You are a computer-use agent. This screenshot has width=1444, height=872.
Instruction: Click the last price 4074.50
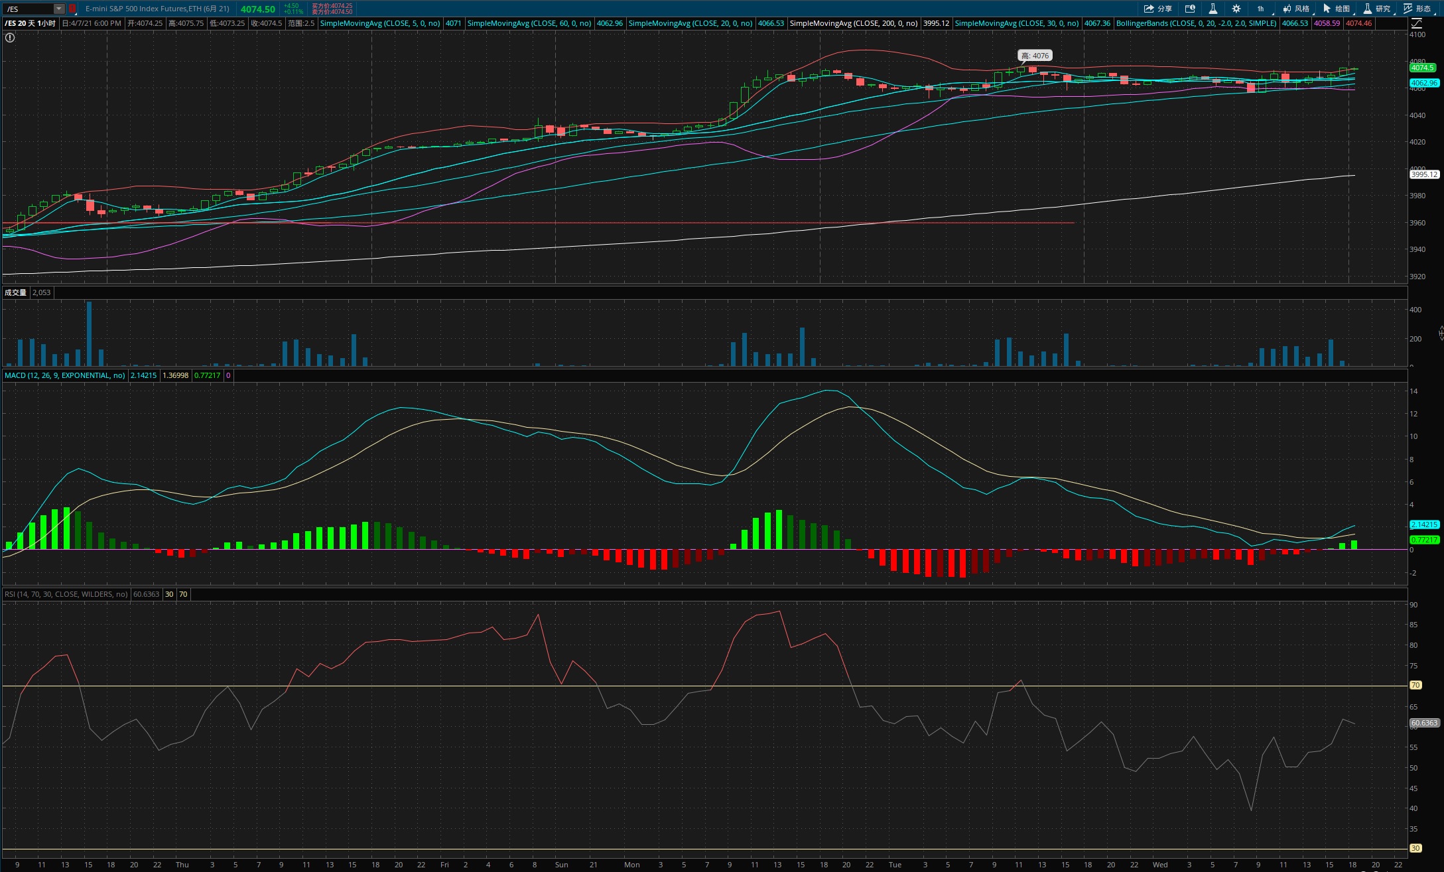point(258,9)
